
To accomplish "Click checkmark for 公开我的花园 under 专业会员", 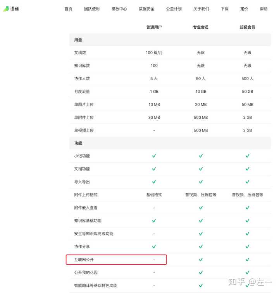I will click(201, 273).
